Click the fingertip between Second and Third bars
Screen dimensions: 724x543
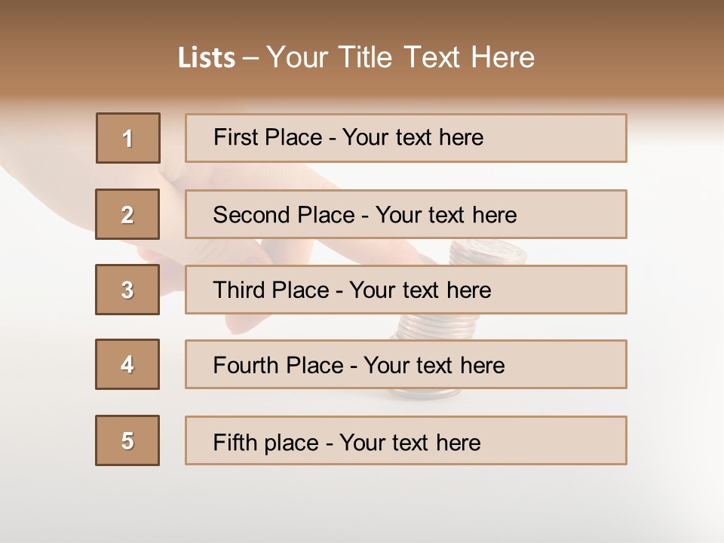click(x=407, y=255)
